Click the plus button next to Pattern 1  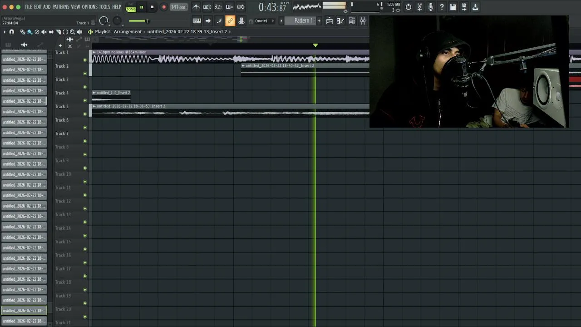[319, 20]
